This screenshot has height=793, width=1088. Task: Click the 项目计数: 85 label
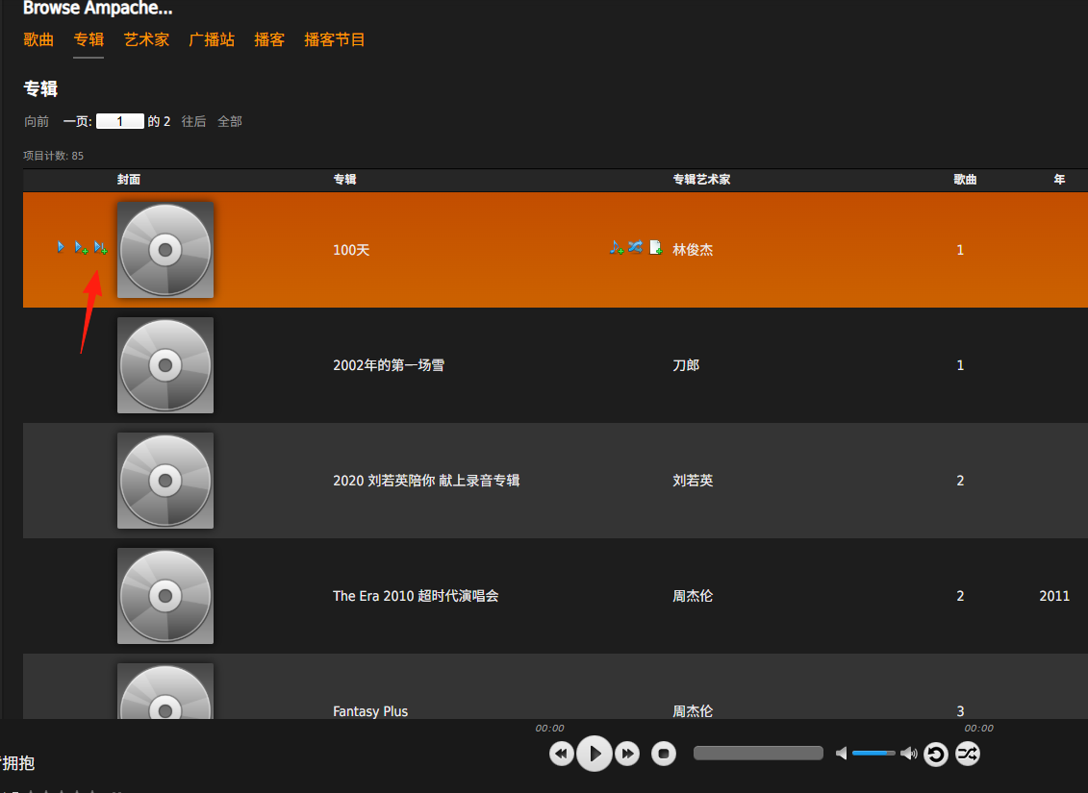pos(54,156)
